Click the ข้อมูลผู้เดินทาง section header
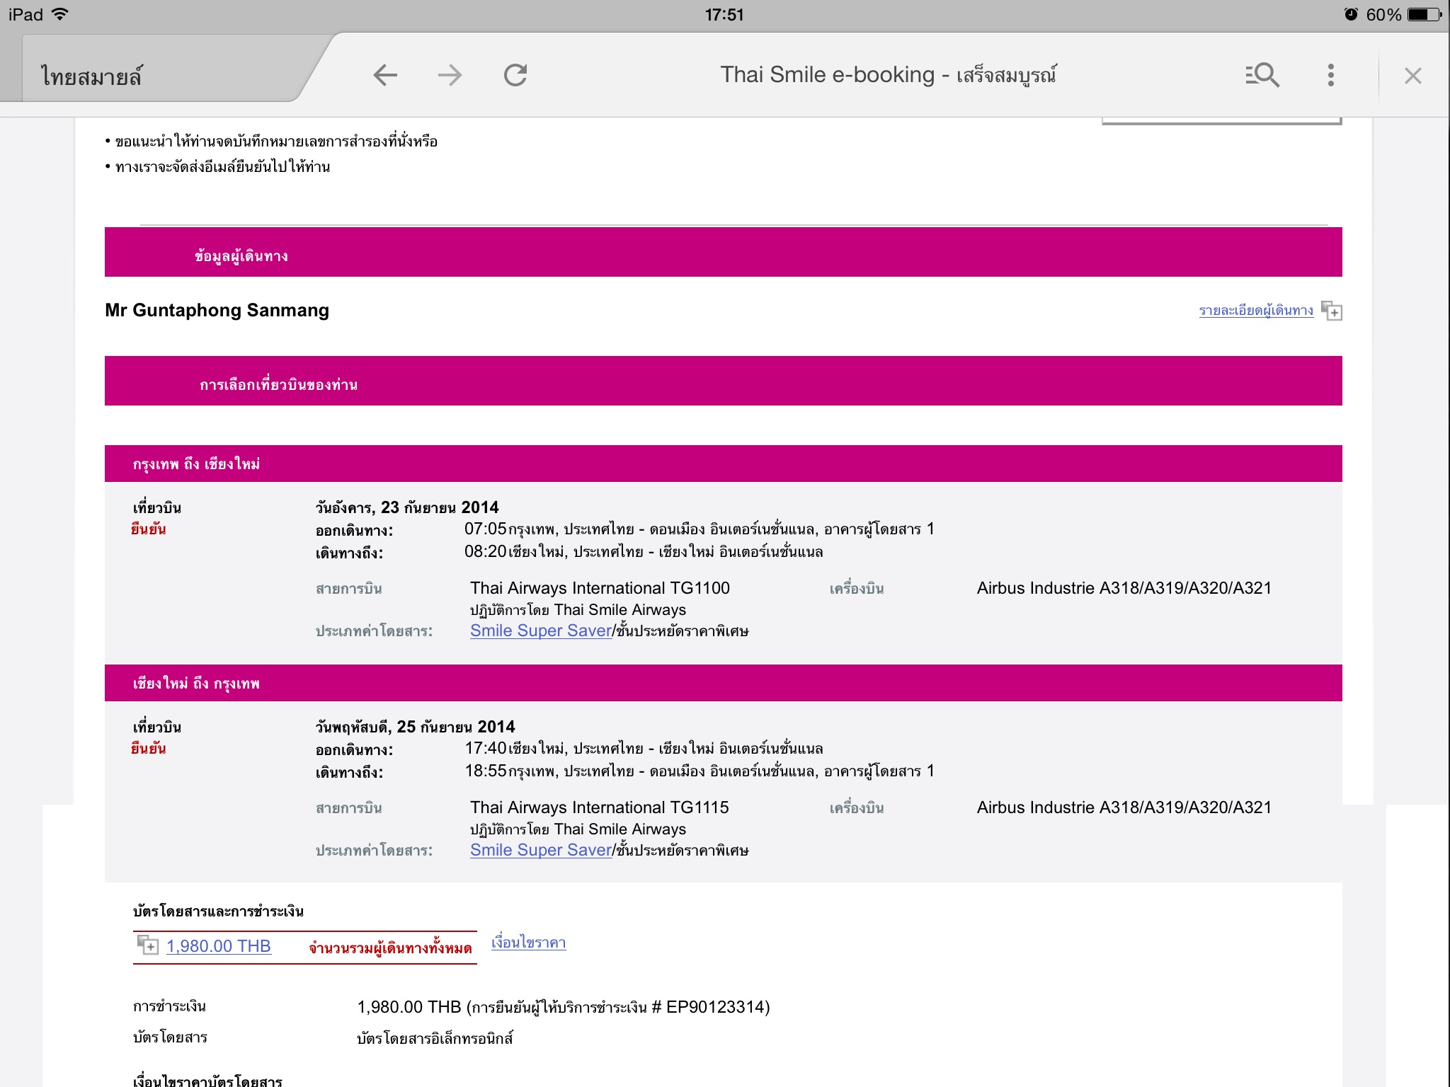1450x1087 pixels. point(724,252)
